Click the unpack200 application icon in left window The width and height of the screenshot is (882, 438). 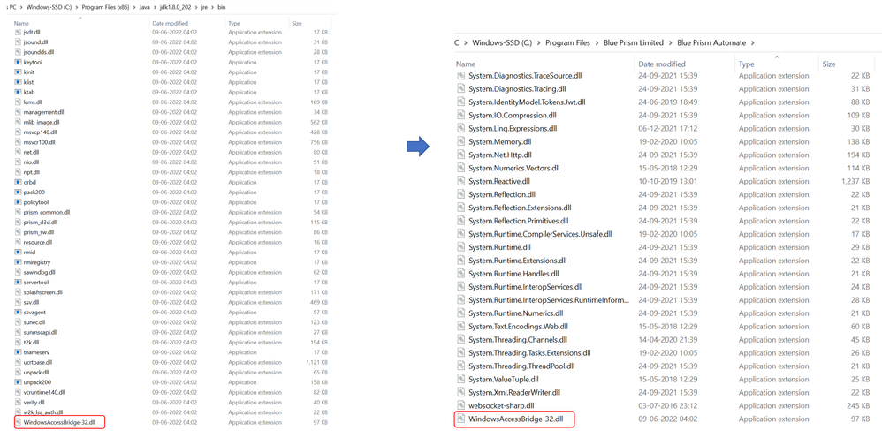18,382
